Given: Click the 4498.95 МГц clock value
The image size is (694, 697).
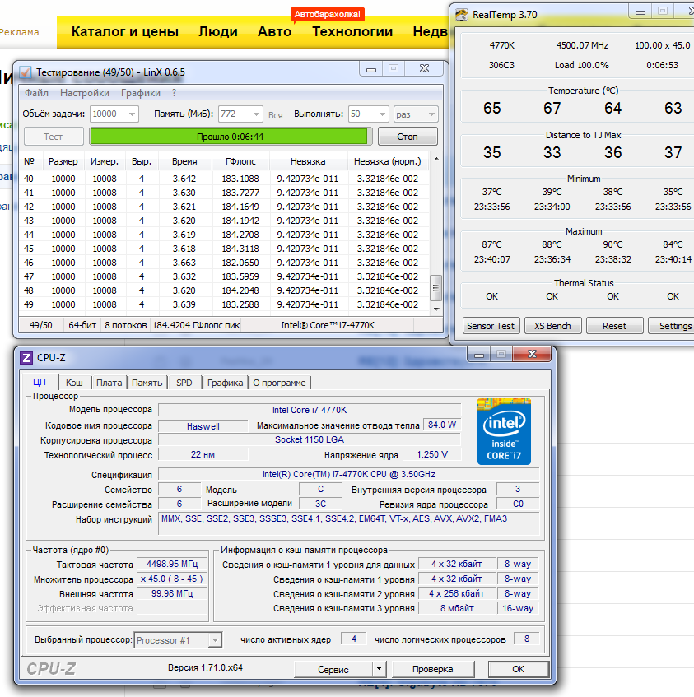Looking at the screenshot, I should click(x=172, y=564).
